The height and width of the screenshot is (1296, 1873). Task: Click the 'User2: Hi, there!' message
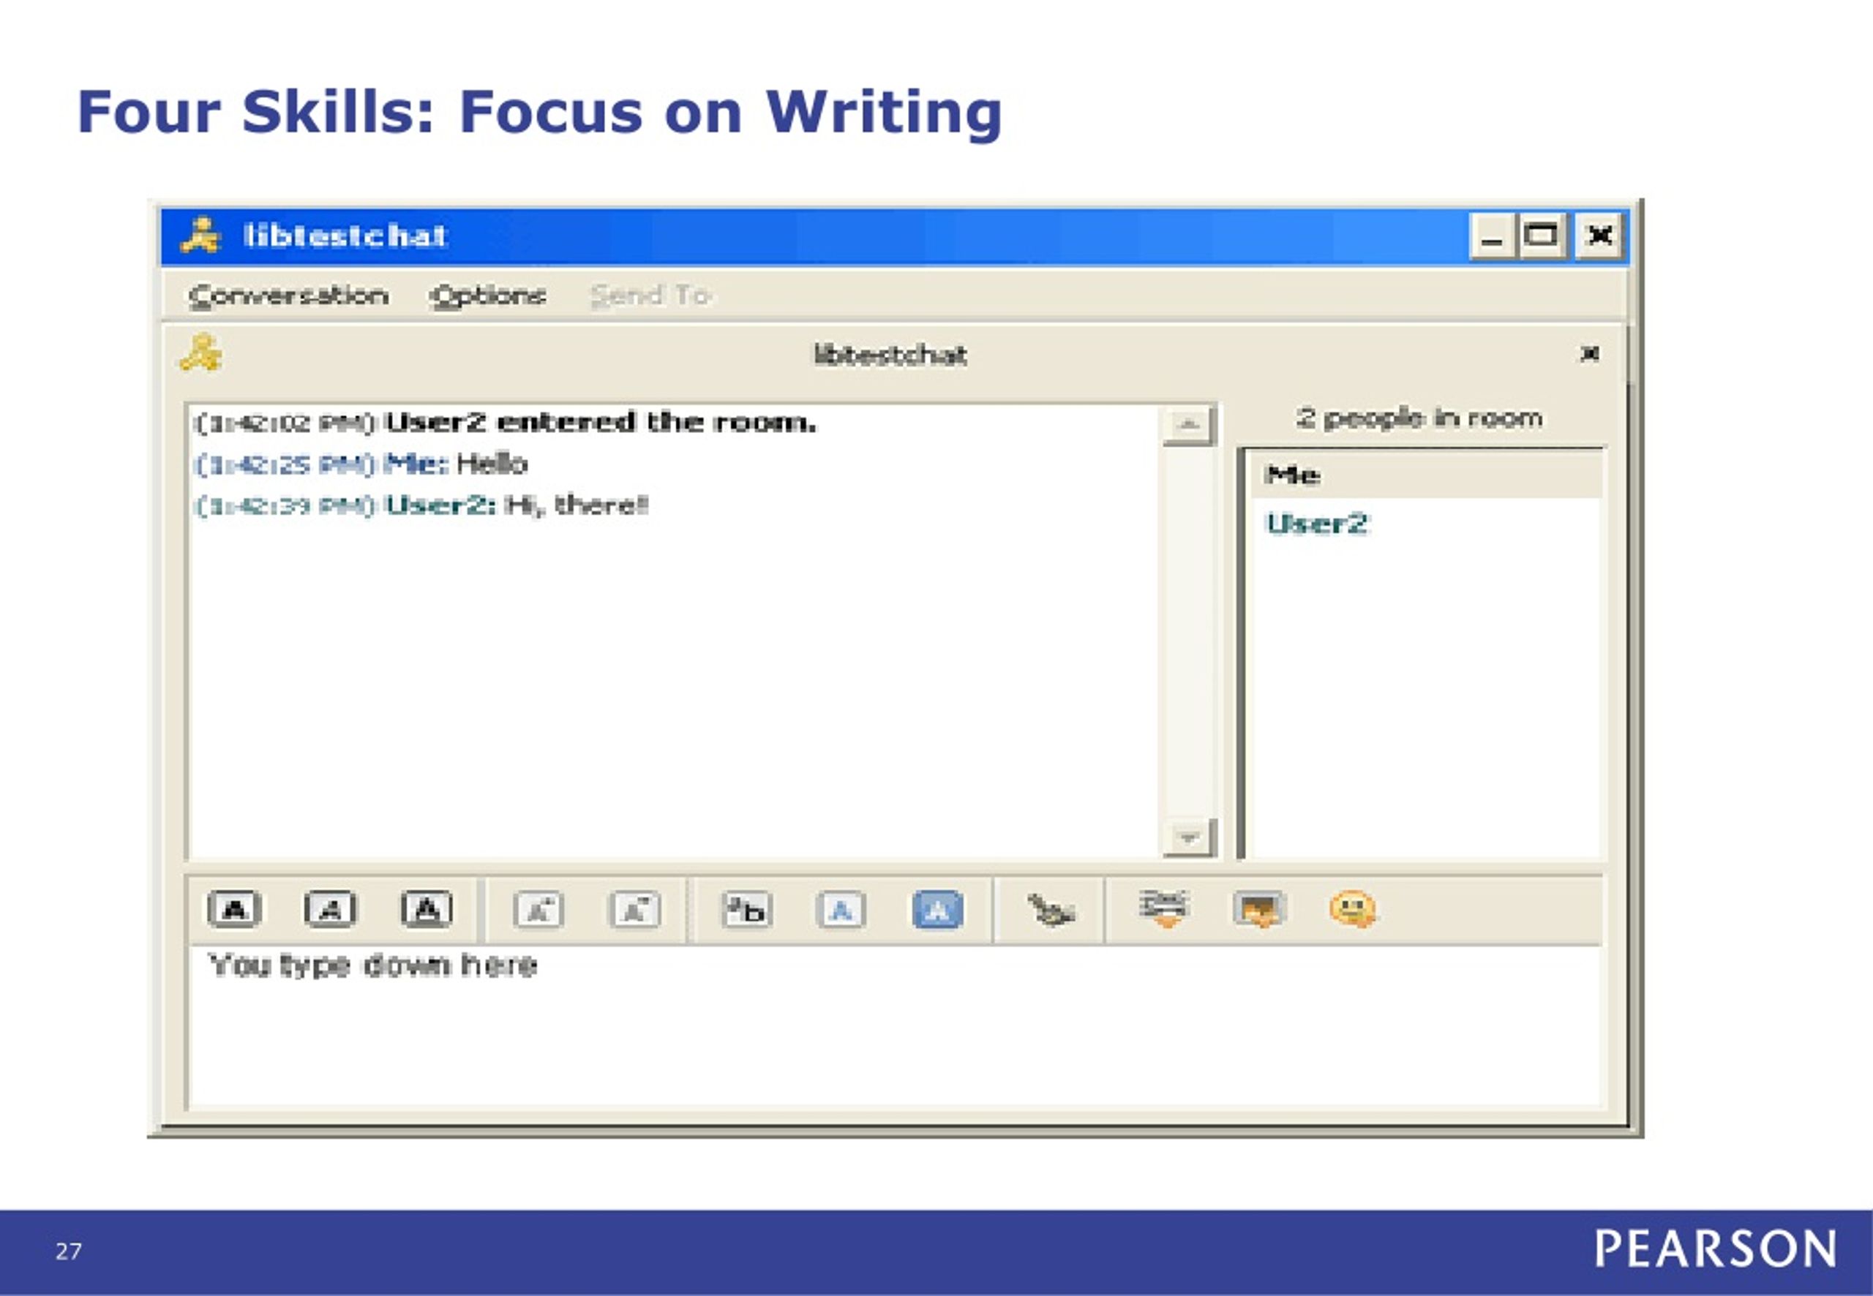click(x=421, y=506)
